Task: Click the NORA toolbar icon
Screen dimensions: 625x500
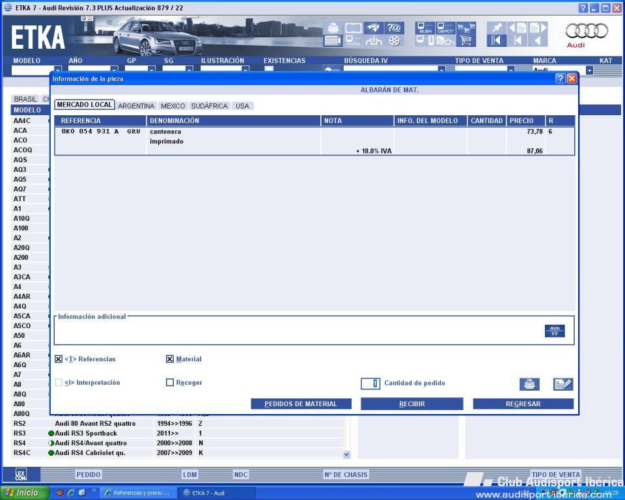Action: 353,40
